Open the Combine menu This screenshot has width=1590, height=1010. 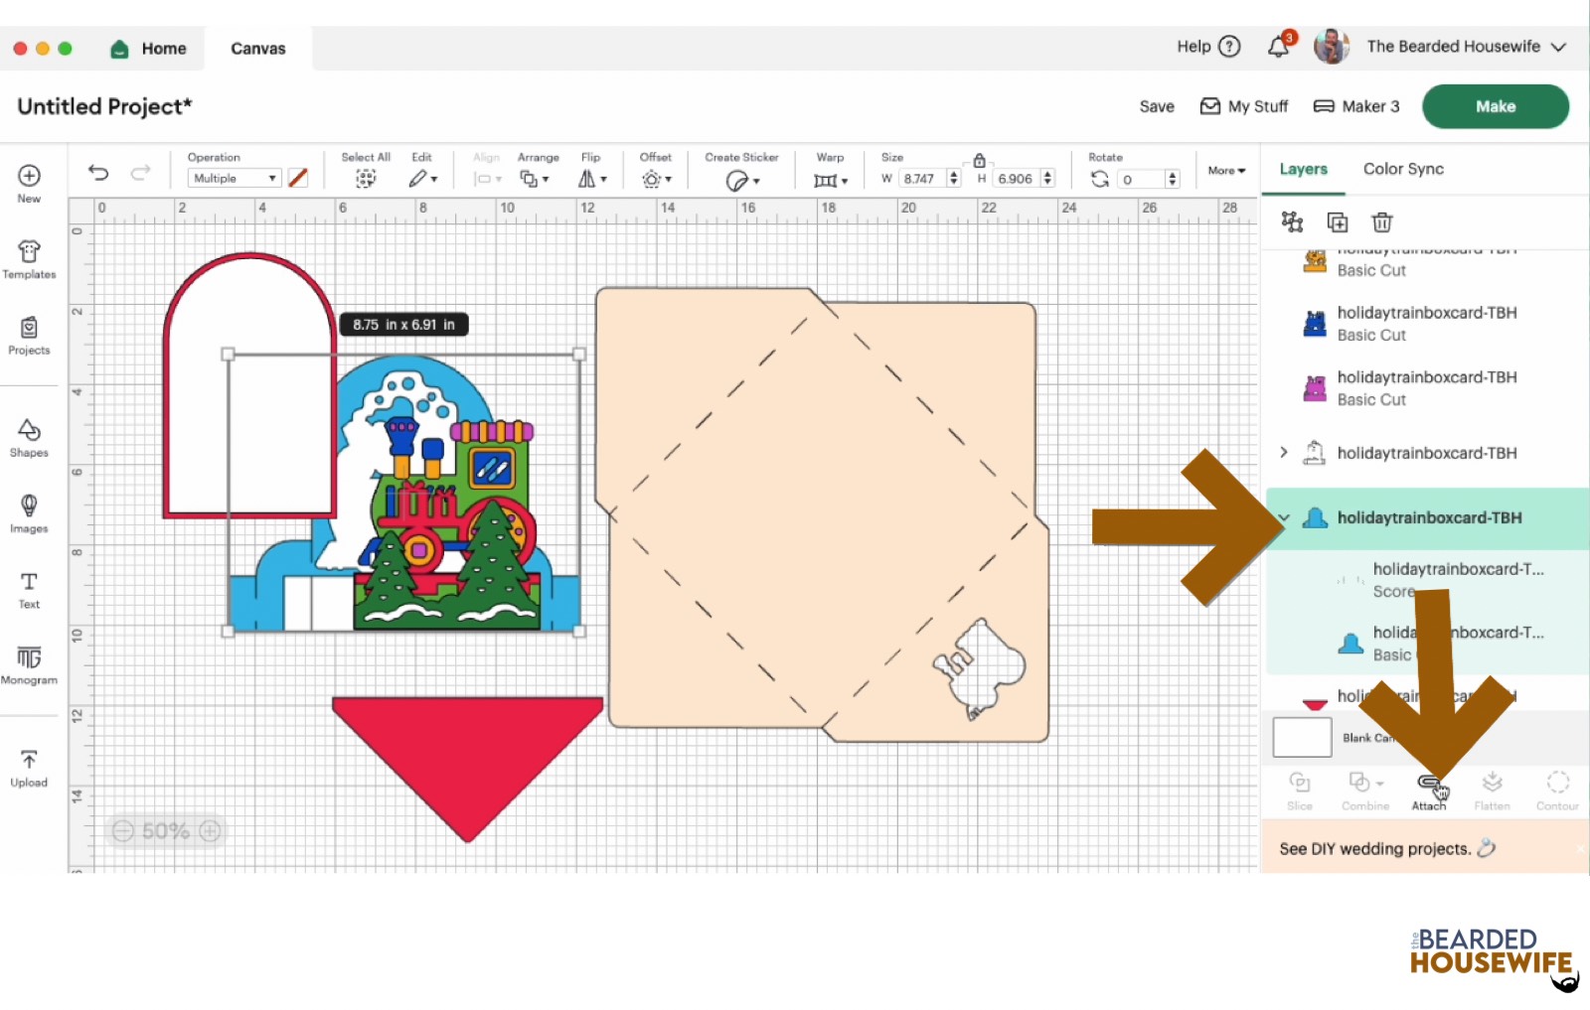1365,792
